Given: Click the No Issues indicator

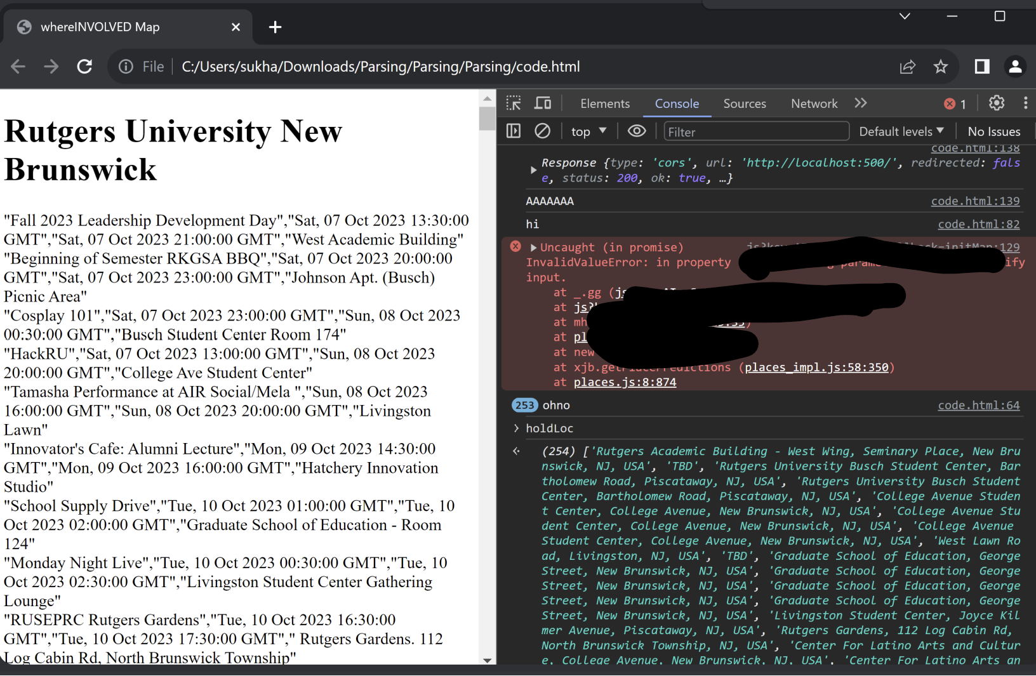Looking at the screenshot, I should point(994,131).
